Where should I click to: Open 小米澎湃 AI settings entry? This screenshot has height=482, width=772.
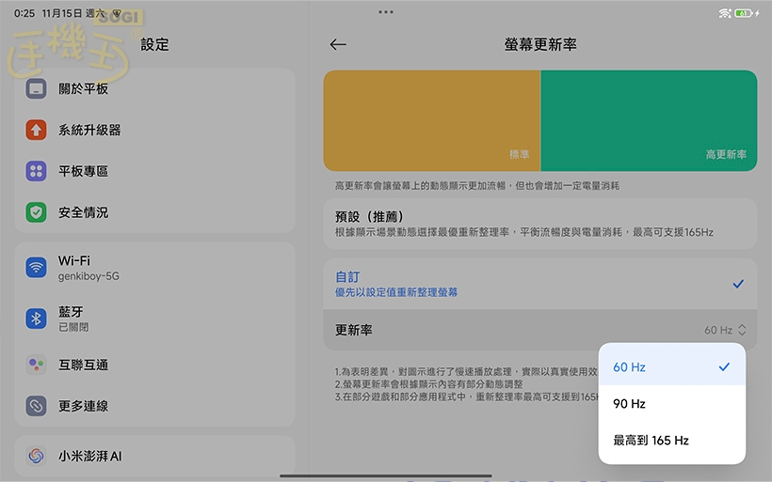tap(154, 456)
